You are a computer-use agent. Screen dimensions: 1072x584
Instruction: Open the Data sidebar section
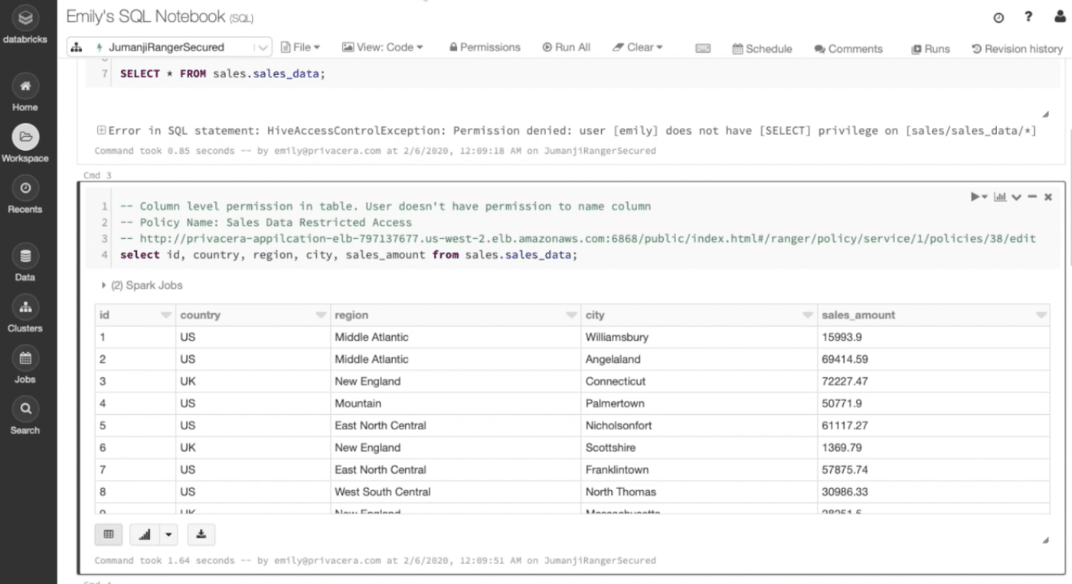click(x=25, y=264)
